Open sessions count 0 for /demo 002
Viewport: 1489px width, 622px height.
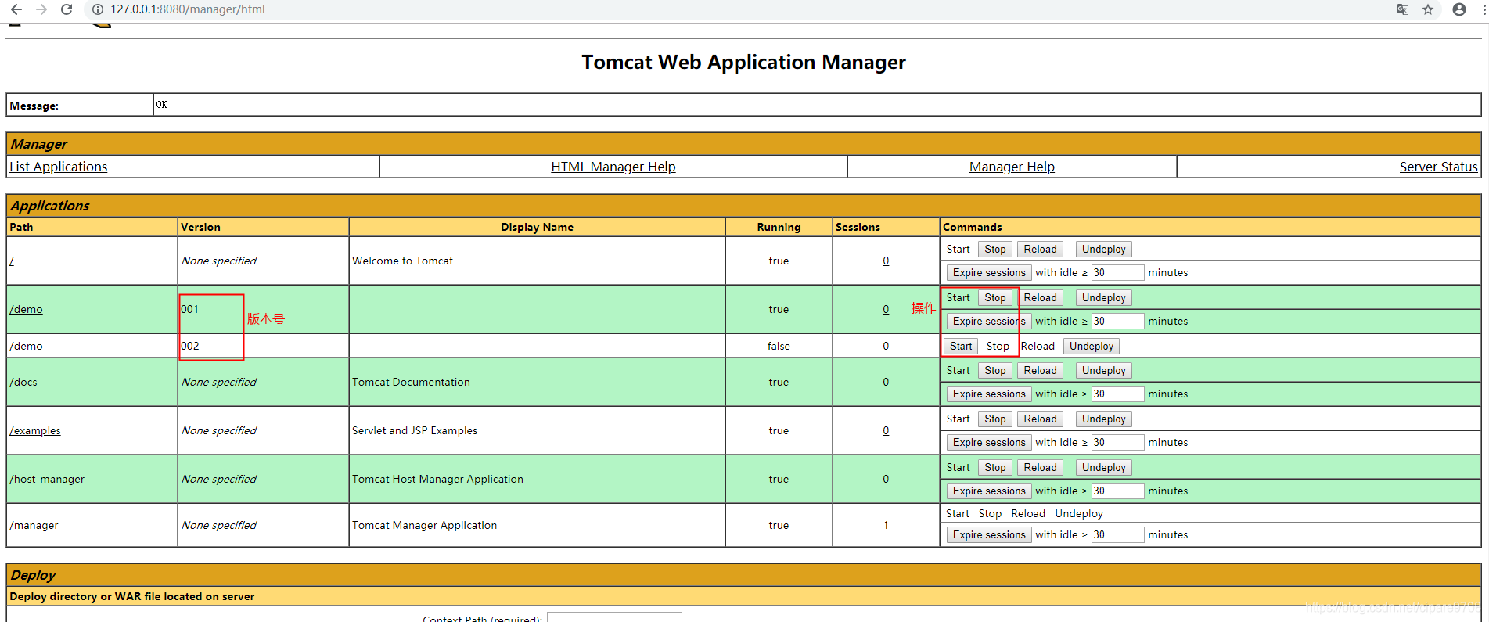(x=886, y=346)
